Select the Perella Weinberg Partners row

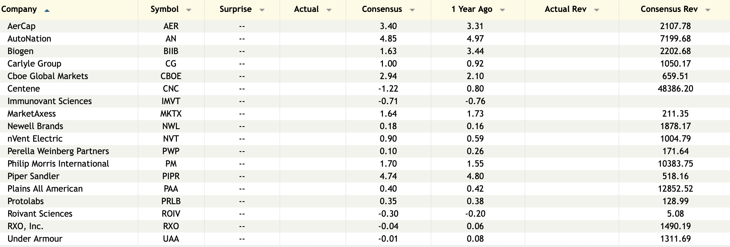click(x=58, y=151)
